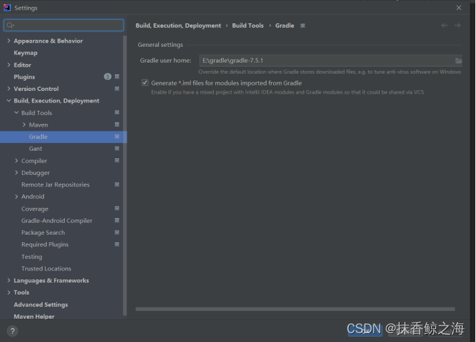Click the project-level icon on Compiler row
Viewport: 476px width, 342px height.
(x=117, y=160)
